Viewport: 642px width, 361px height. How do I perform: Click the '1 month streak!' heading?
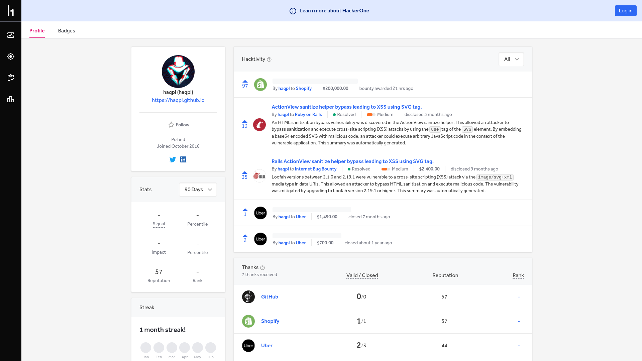point(163,330)
